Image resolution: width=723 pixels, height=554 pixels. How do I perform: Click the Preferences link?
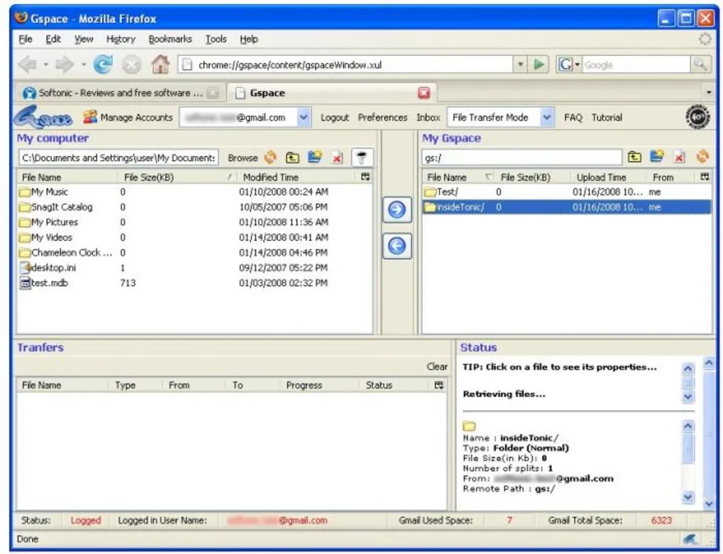click(x=382, y=118)
